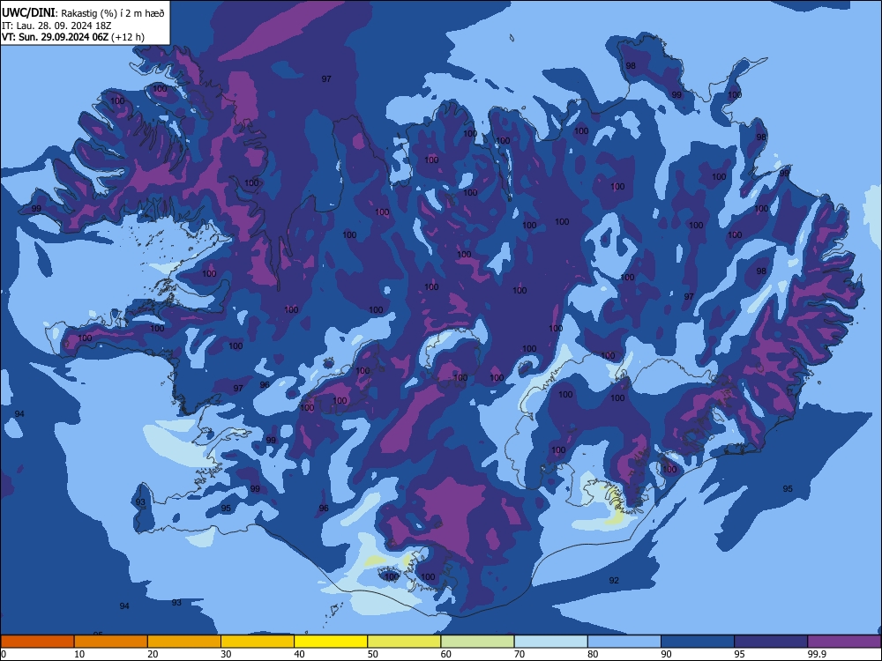Select the pale yellow 50–60 legend swatch
Image resolution: width=882 pixels, height=661 pixels.
pos(404,642)
